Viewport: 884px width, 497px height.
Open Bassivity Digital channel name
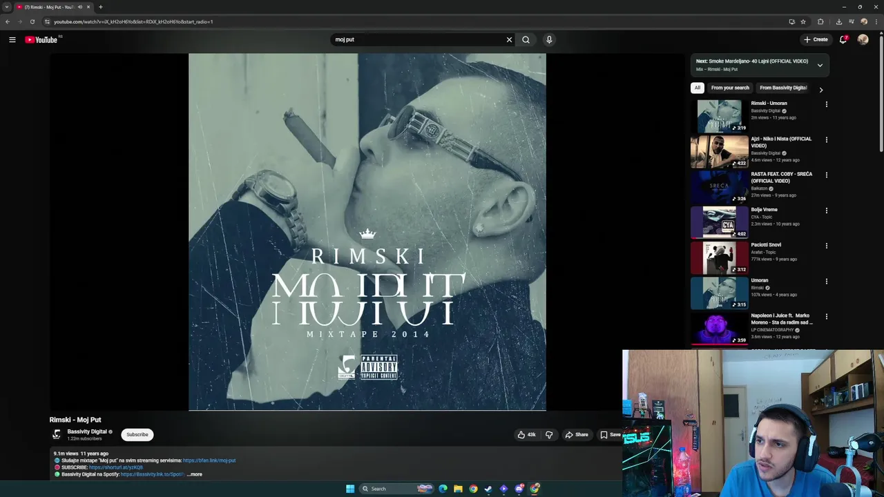(87, 431)
